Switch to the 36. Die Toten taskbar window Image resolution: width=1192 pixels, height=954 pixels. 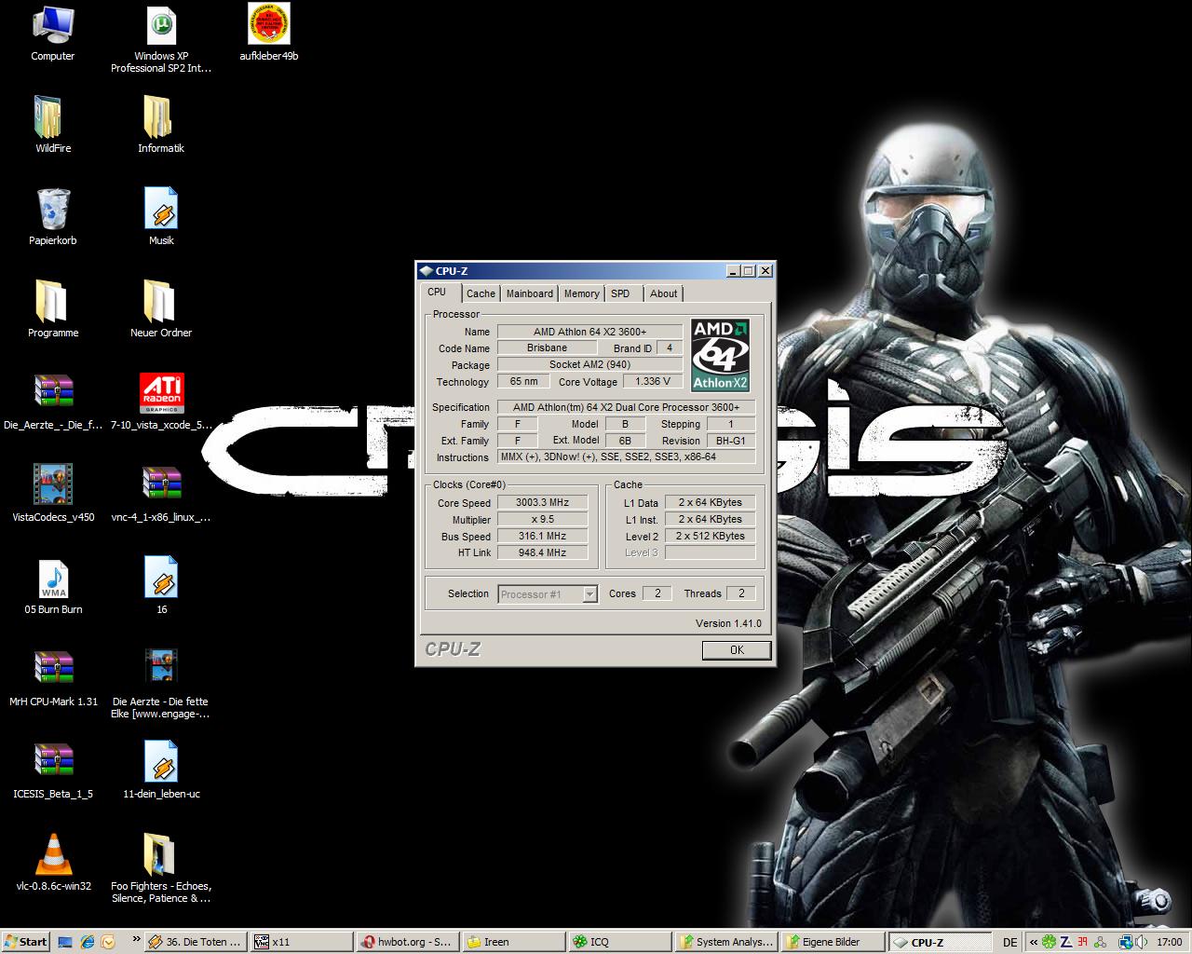point(196,942)
